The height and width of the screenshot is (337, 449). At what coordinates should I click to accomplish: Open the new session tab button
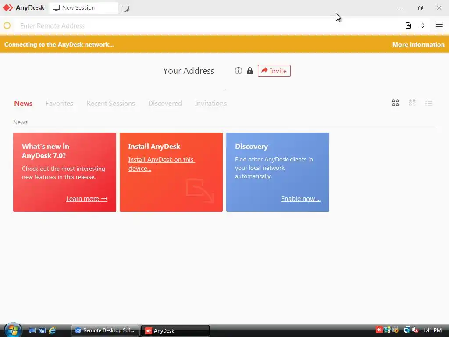click(x=125, y=9)
